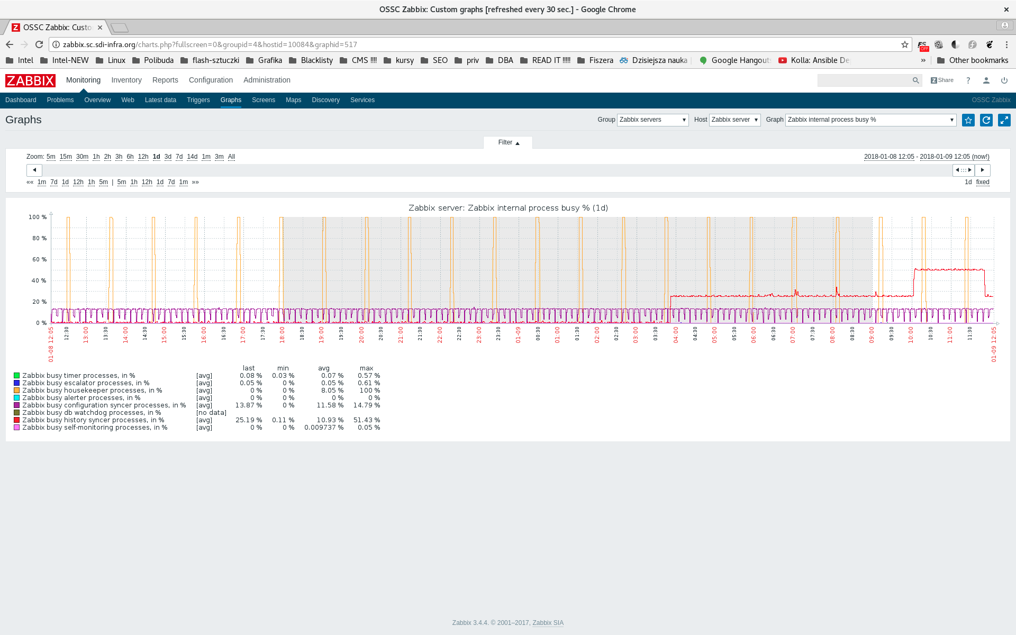Open the Inventory menu
The width and height of the screenshot is (1016, 635).
tap(126, 80)
